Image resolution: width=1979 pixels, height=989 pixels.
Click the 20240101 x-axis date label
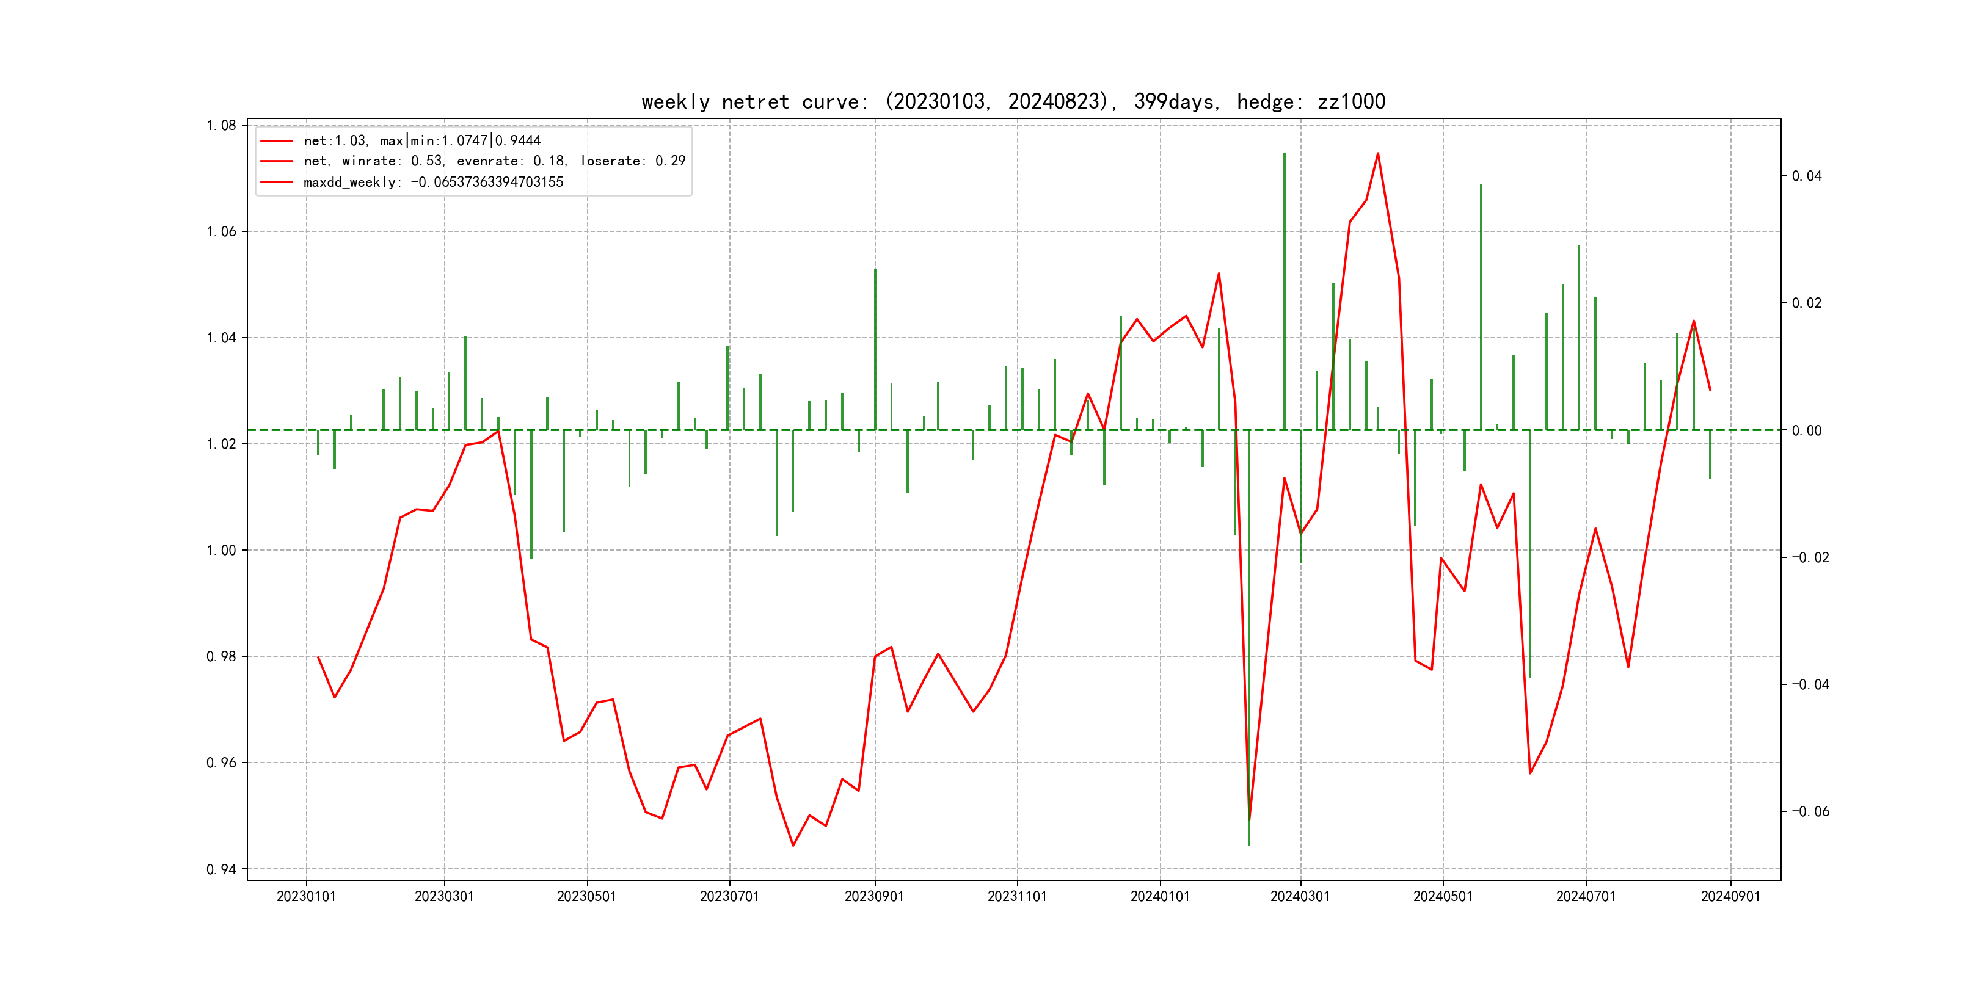click(x=1159, y=896)
